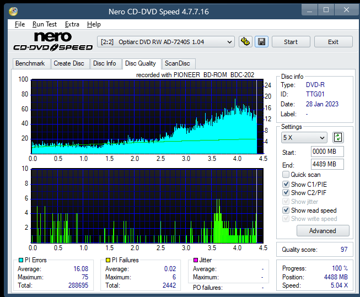This screenshot has height=297, width=360.
Task: Open the Extra menu
Action: coord(72,24)
